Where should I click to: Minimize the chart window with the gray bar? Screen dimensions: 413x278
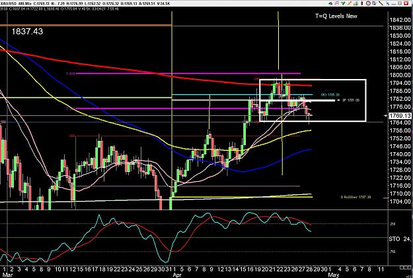[x=394, y=4]
